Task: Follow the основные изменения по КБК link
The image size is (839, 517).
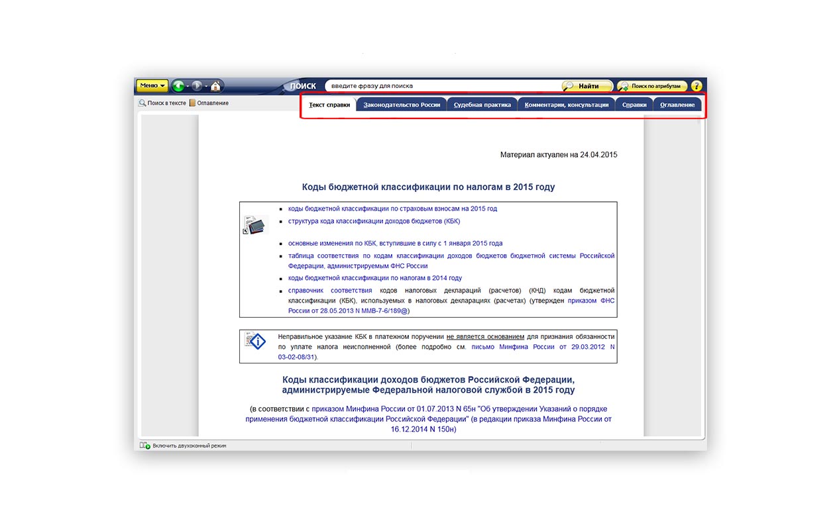Action: 395,243
